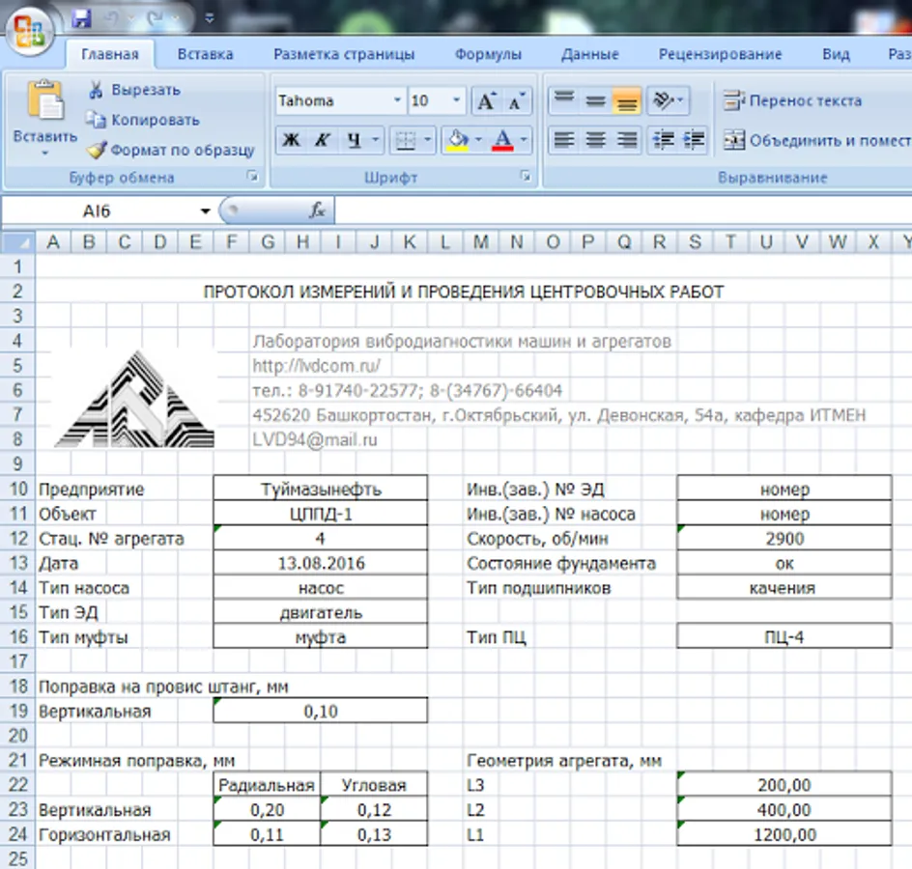The width and height of the screenshot is (912, 869).
Task: Save the workbook via quick access toolbar
Action: (x=82, y=18)
